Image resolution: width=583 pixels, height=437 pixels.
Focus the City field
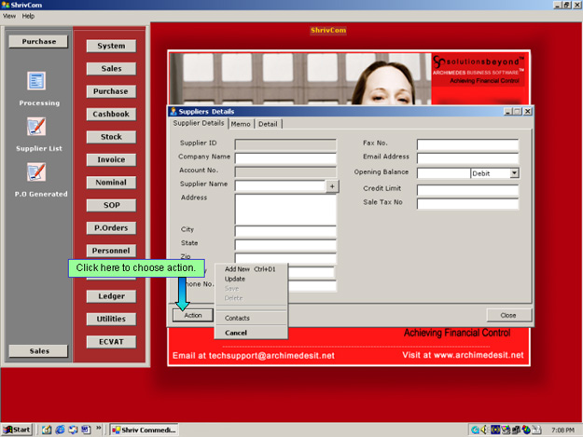(x=285, y=231)
